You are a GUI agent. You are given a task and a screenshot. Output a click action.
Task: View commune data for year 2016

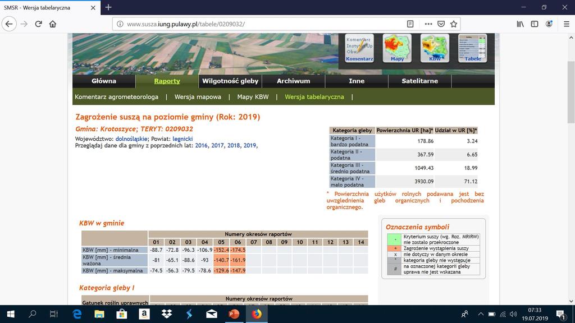[x=202, y=145]
